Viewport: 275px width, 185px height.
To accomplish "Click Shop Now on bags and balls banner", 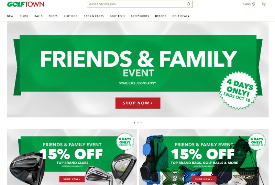I will [204, 179].
